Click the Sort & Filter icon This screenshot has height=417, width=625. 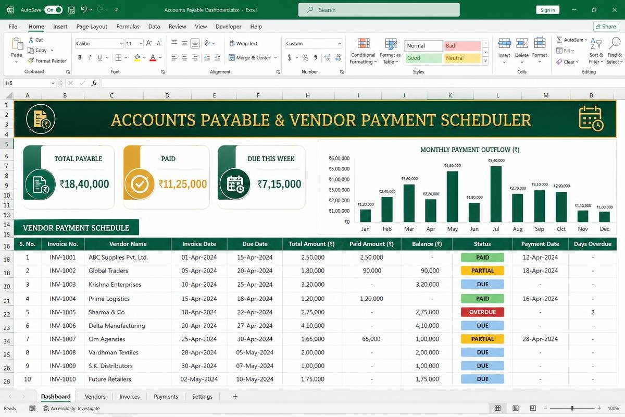pos(596,44)
